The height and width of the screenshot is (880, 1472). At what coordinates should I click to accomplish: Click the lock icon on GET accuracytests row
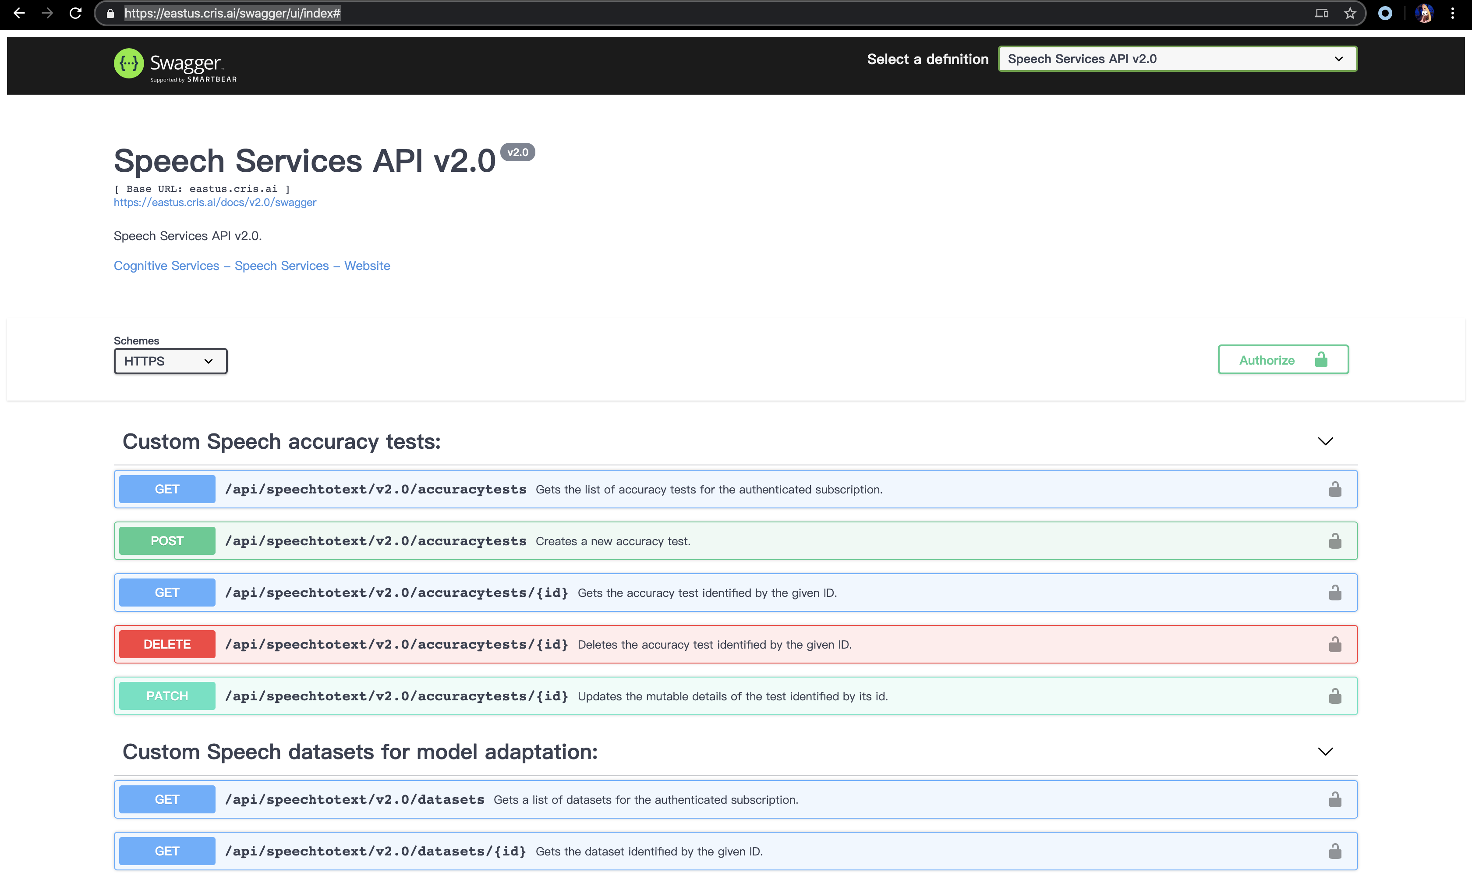[x=1334, y=489]
